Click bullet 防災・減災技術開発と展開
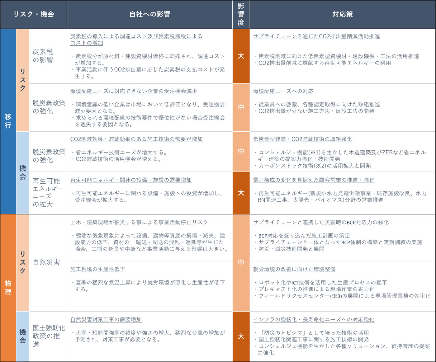 pyautogui.click(x=289, y=249)
